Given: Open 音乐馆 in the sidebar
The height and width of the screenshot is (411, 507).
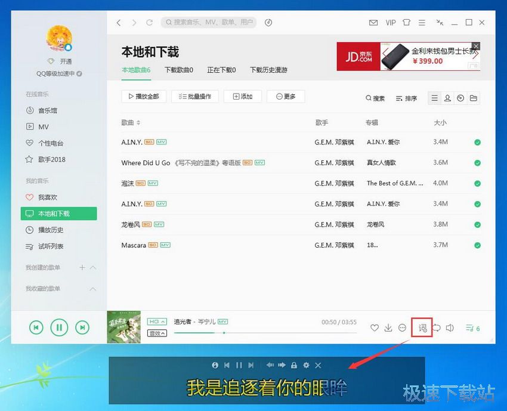Looking at the screenshot, I should click(x=48, y=110).
